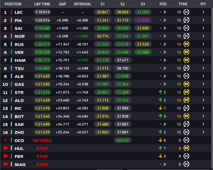Click the green up arrow in STR's row
The height and width of the screenshot is (170, 213).
point(160,92)
